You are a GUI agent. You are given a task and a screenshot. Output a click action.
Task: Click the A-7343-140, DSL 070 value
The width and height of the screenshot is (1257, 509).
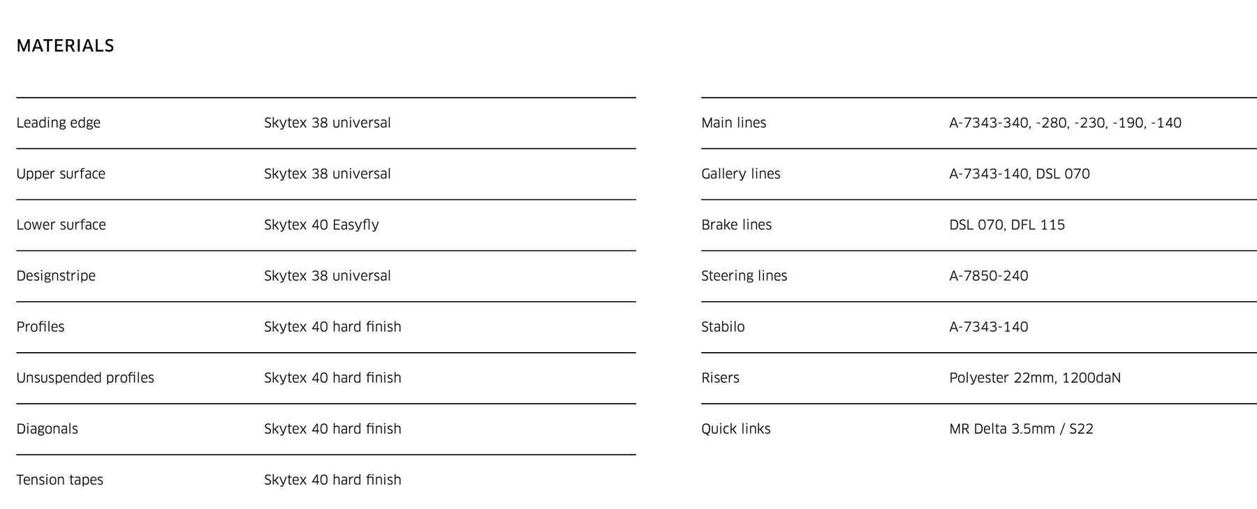click(1020, 174)
